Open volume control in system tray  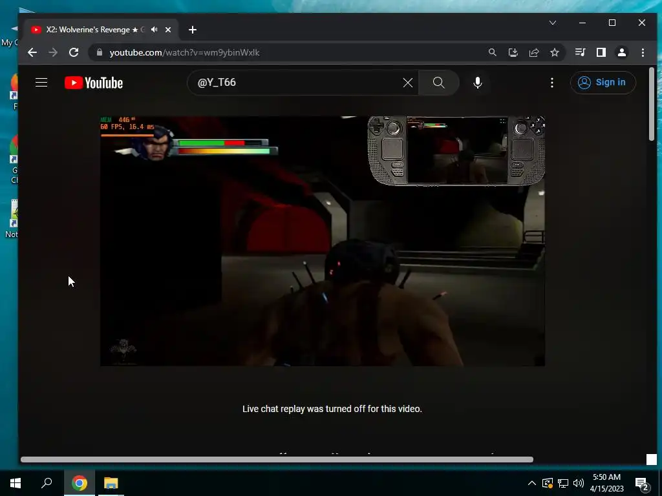[579, 483]
